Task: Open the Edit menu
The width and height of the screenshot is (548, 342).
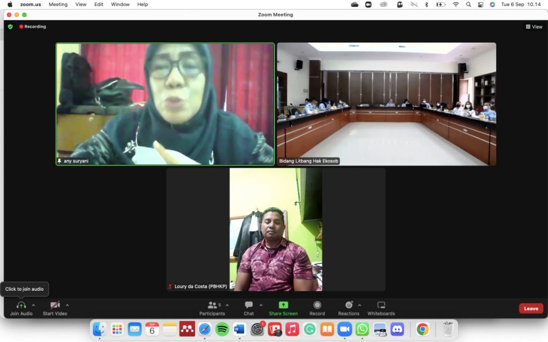Action: pyautogui.click(x=98, y=4)
